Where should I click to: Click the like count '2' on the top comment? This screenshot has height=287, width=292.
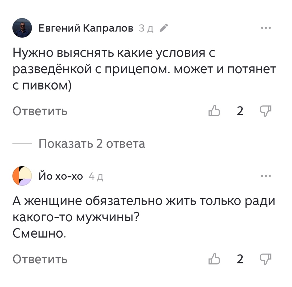239,111
